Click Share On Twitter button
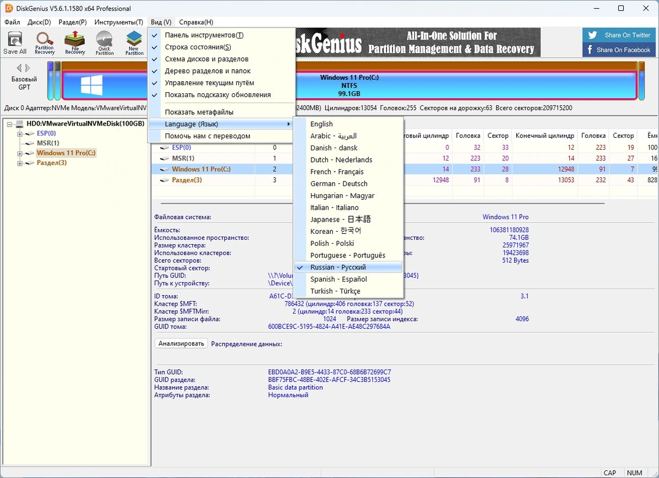Image resolution: width=659 pixels, height=478 pixels. pos(619,35)
